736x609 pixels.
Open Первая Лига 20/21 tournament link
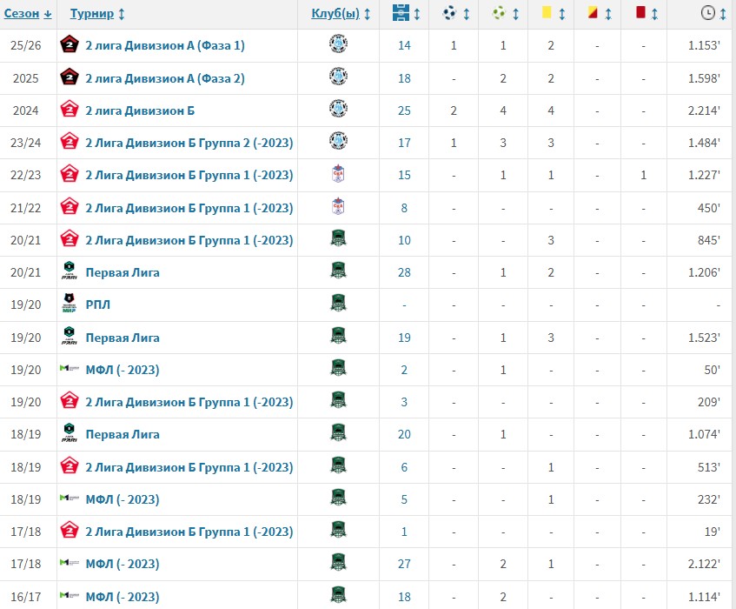coord(123,272)
